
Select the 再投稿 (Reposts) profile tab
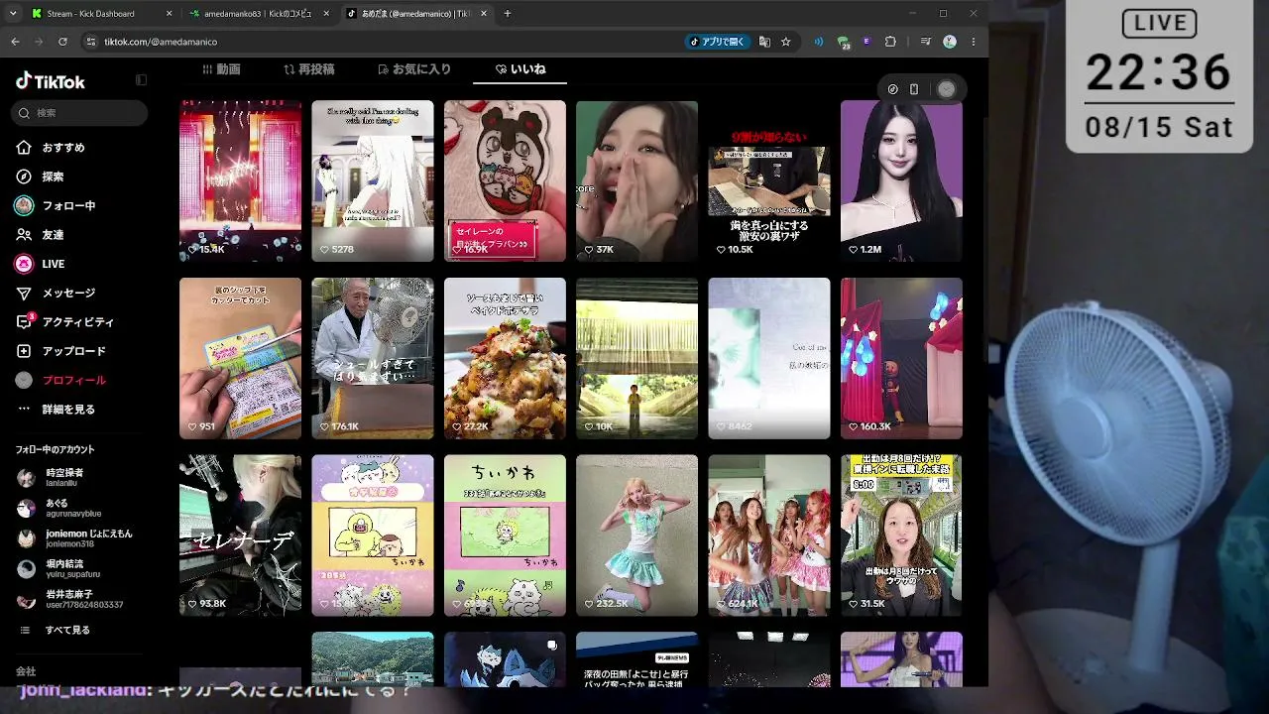point(308,69)
